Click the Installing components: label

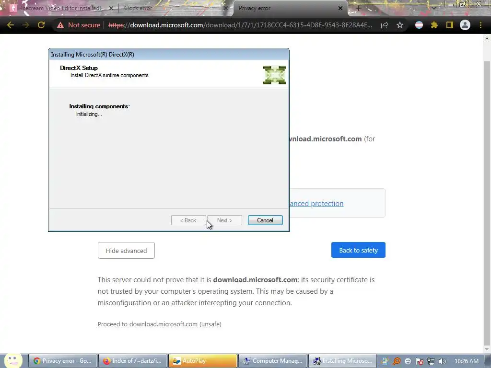pyautogui.click(x=99, y=106)
